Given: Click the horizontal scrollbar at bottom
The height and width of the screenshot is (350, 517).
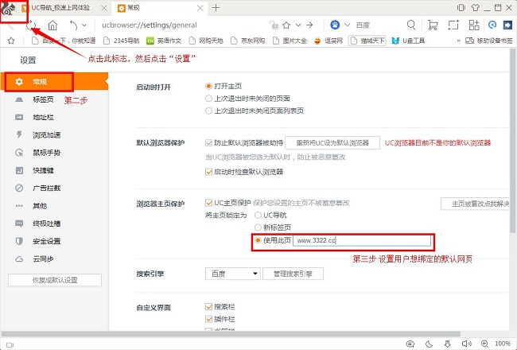Looking at the screenshot, I should click(239, 334).
